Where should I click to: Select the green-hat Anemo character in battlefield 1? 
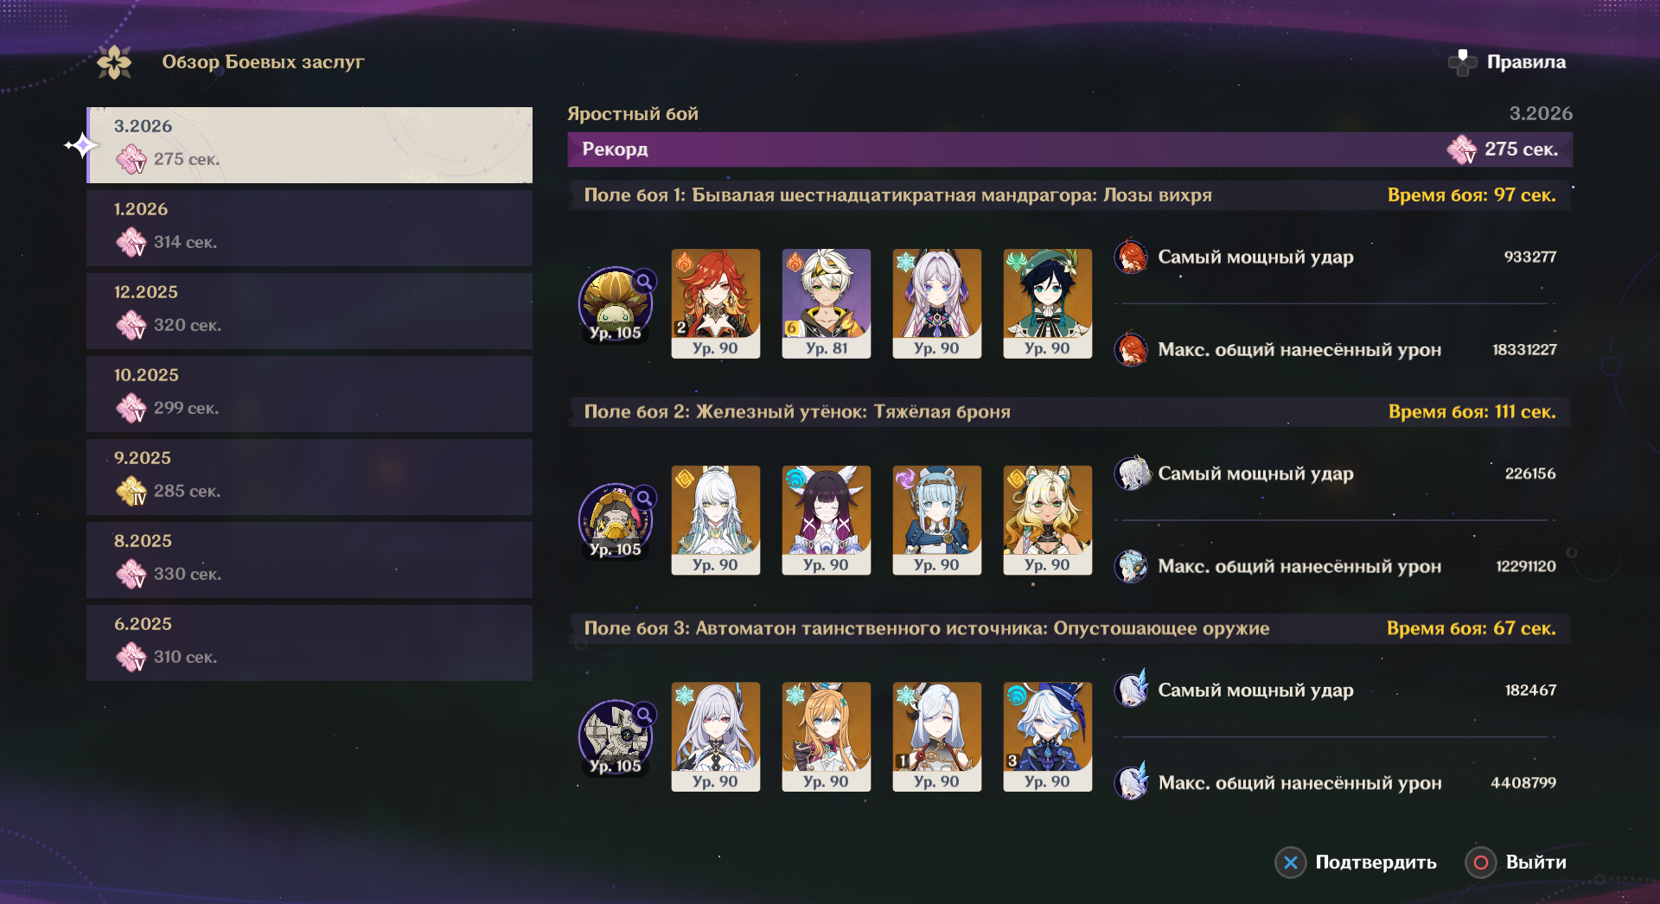coord(1048,303)
